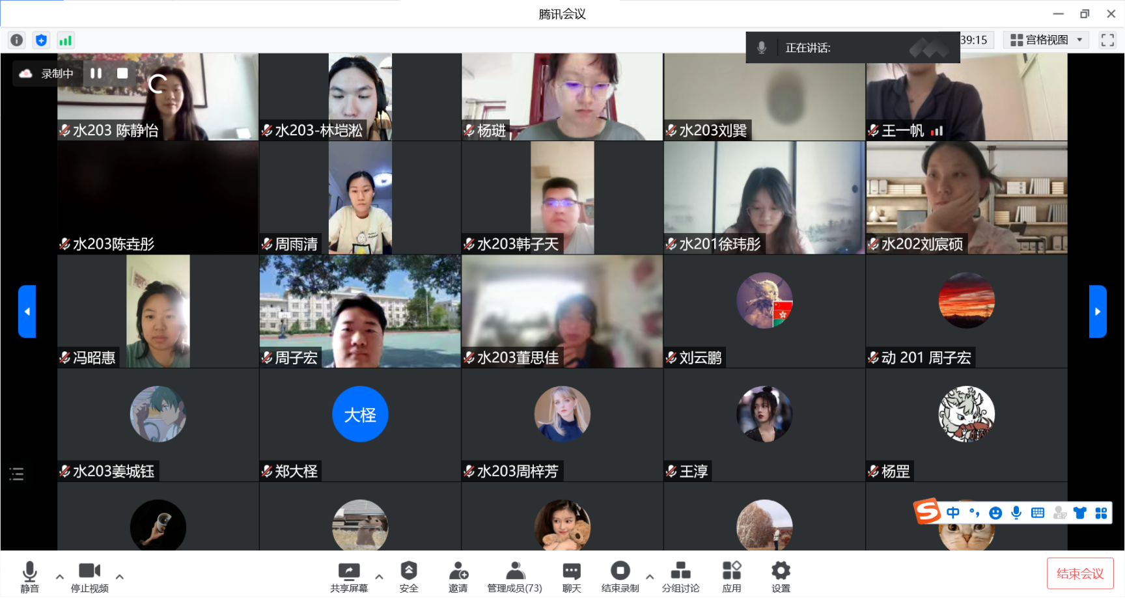Open 分组讨论 breakout rooms
The image size is (1125, 598).
click(680, 576)
